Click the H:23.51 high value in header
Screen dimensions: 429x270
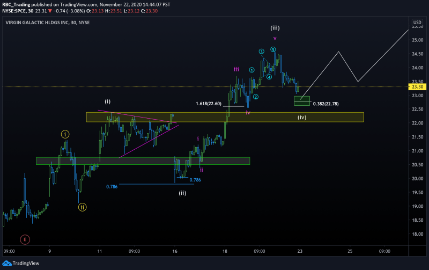click(x=113, y=11)
